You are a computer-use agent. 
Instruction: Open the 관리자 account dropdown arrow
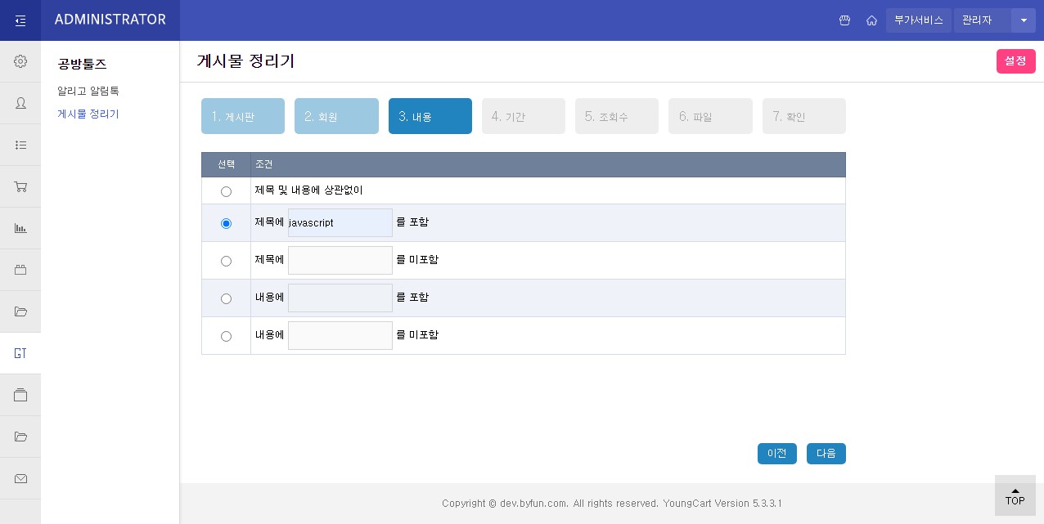click(1023, 20)
